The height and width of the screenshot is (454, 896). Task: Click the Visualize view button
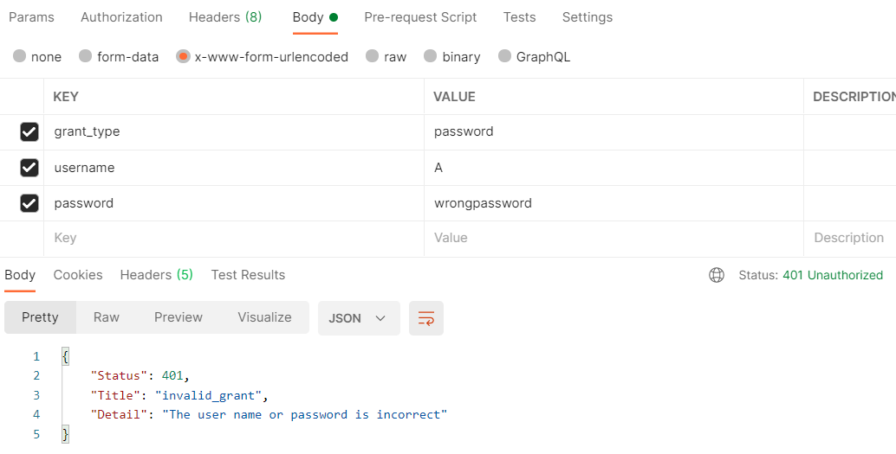(264, 317)
